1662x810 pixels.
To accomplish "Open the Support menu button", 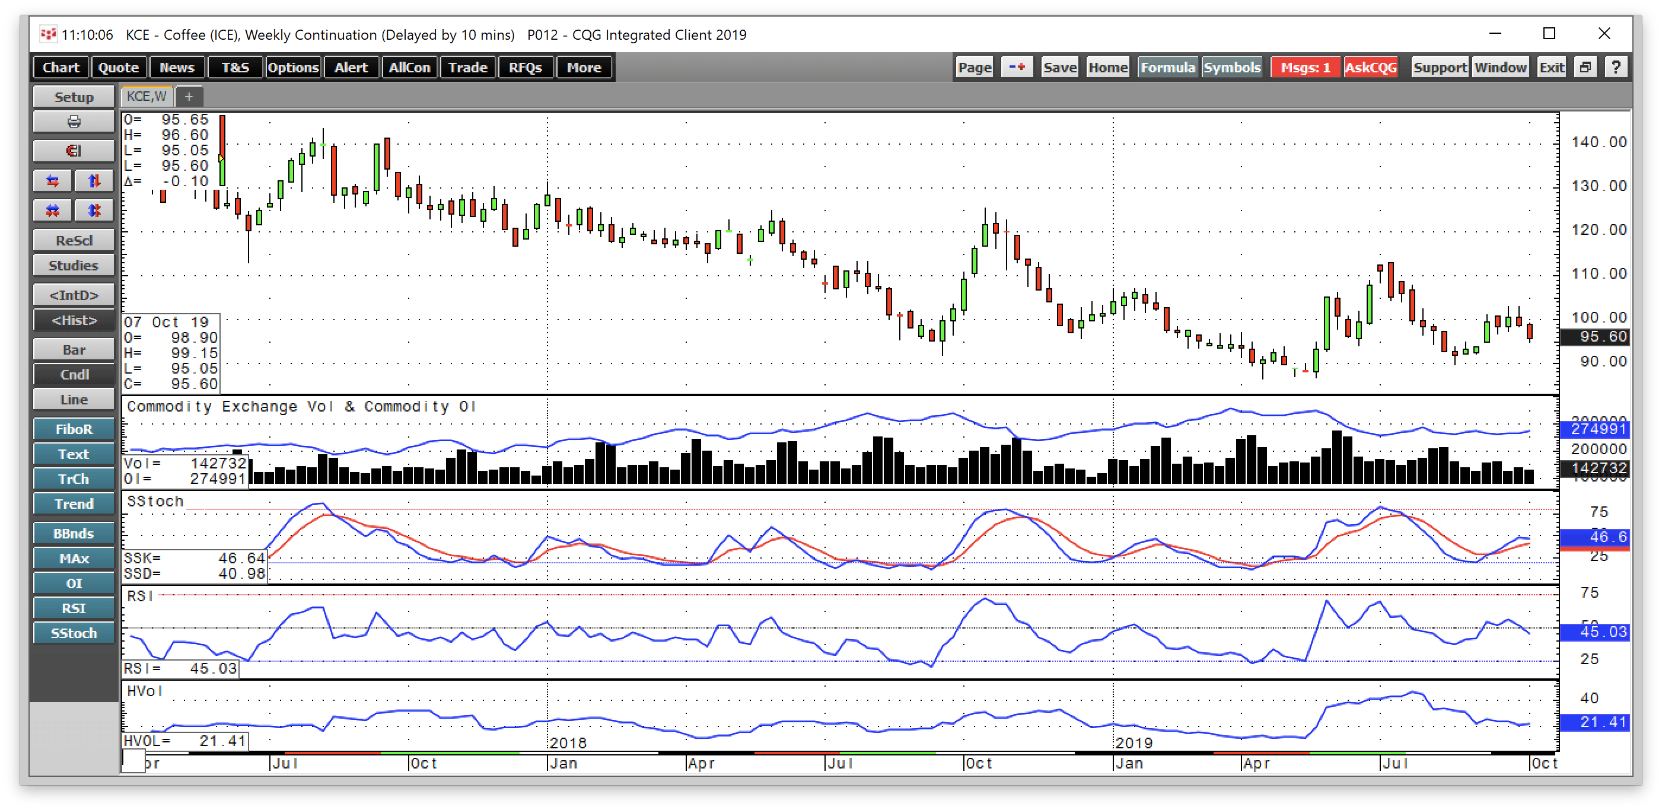I will click(1440, 67).
